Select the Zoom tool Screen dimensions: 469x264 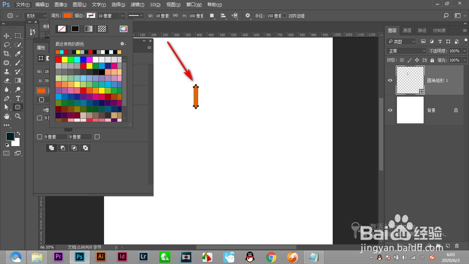coord(18,116)
